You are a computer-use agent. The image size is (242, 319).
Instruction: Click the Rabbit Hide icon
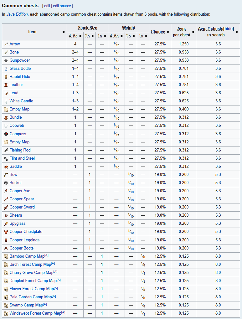[x=6, y=77]
